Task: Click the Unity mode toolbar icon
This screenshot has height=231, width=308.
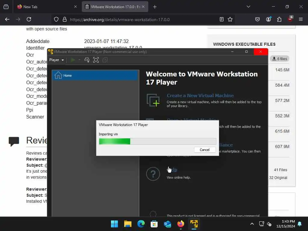Action: 105,60
